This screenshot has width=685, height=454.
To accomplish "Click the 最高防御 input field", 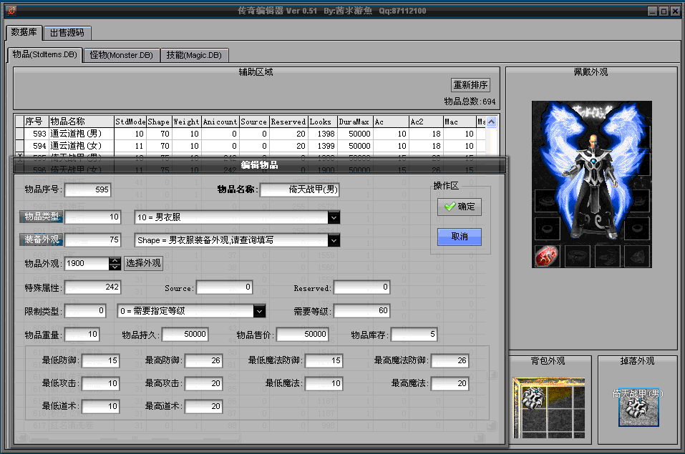I will [203, 360].
